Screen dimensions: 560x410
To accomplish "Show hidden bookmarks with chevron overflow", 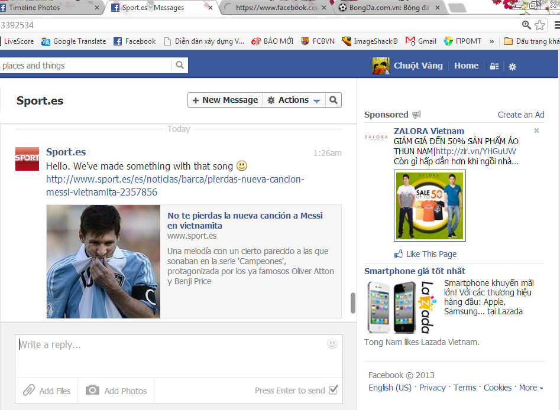I will pyautogui.click(x=492, y=41).
